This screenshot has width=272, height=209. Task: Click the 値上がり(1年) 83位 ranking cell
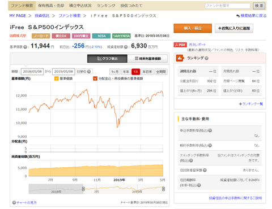click(241, 91)
